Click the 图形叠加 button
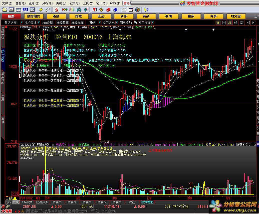 (x=126, y=23)
